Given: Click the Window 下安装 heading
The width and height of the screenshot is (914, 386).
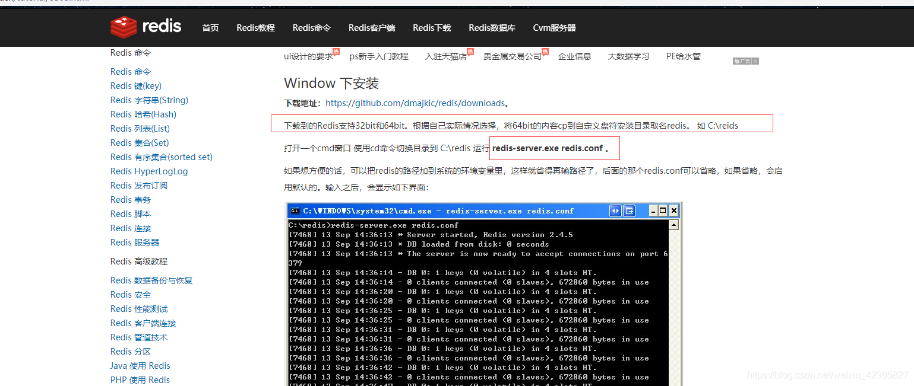Looking at the screenshot, I should (x=331, y=83).
